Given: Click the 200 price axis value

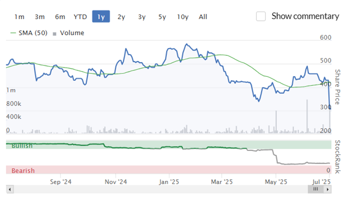Looking at the screenshot, I should coord(325,130).
